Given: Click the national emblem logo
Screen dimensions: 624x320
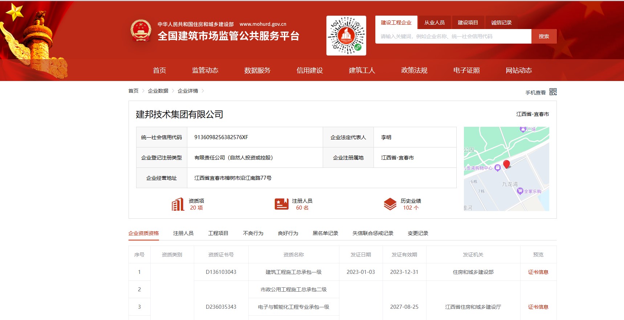Looking at the screenshot, I should coord(141,31).
